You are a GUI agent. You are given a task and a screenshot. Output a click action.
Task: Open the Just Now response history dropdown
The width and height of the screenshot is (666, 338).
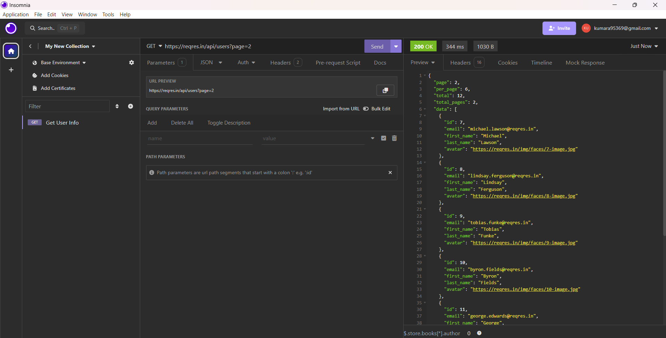point(644,46)
